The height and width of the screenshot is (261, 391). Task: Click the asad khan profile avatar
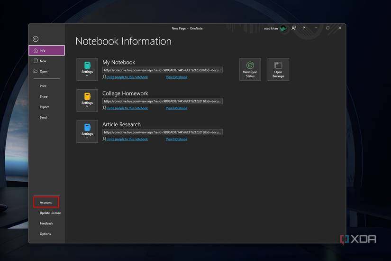click(x=283, y=28)
